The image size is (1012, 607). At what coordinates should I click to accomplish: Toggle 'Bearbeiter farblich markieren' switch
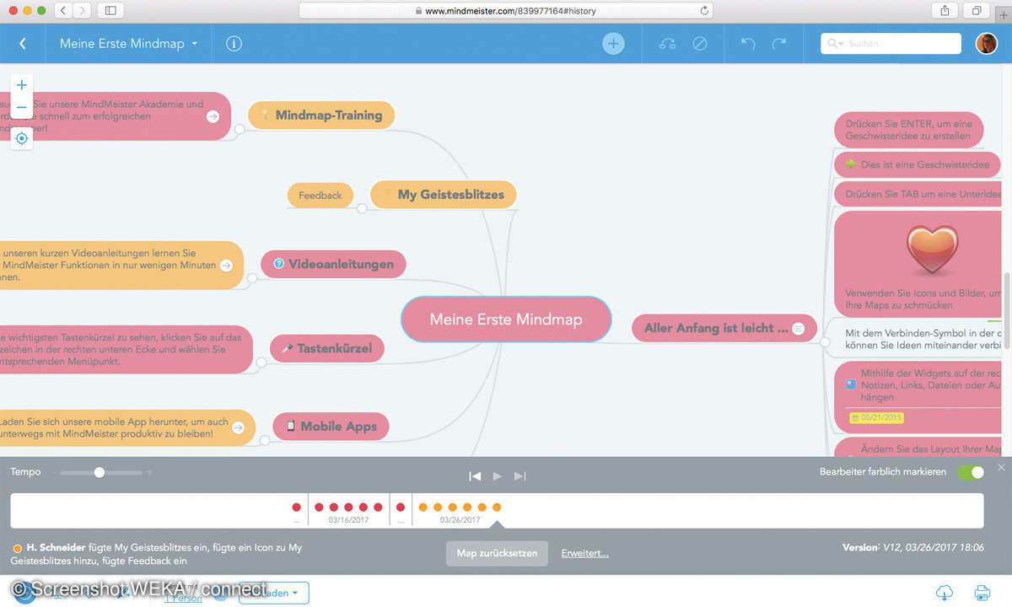[971, 472]
